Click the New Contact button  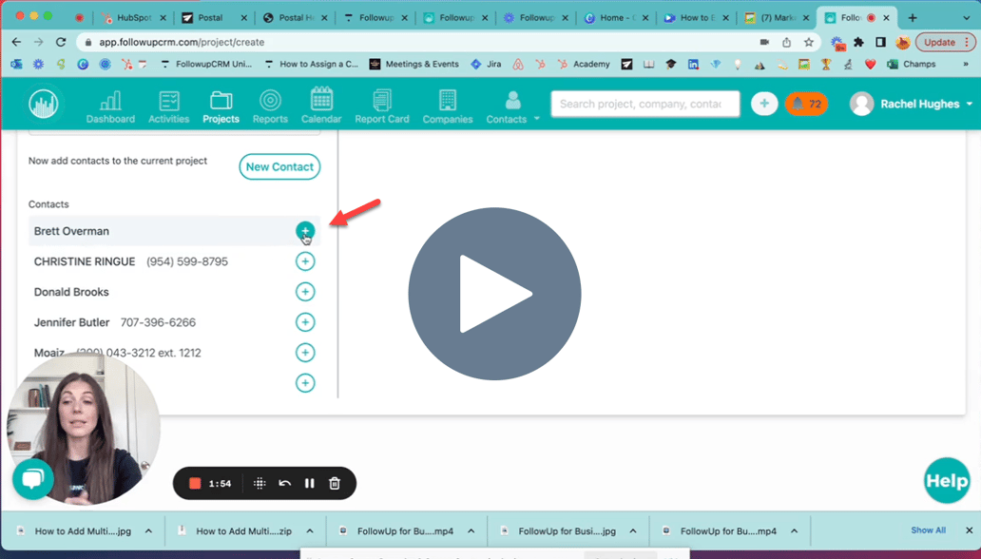coord(279,166)
